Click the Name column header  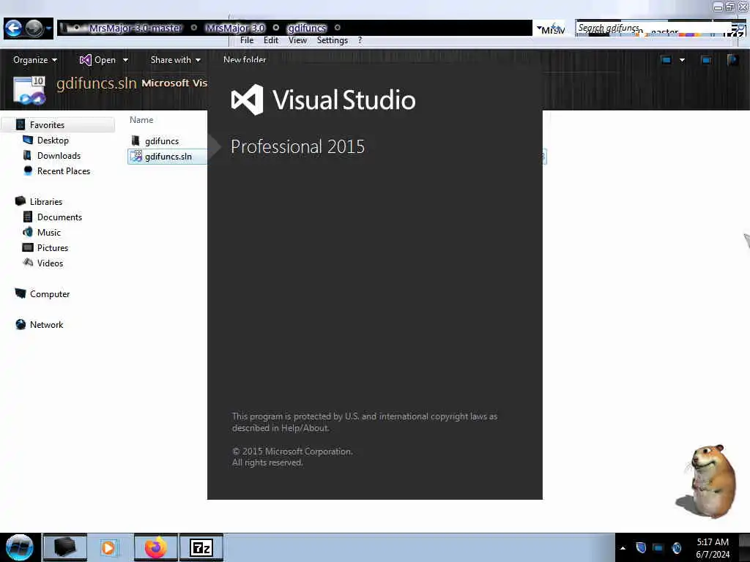(141, 120)
